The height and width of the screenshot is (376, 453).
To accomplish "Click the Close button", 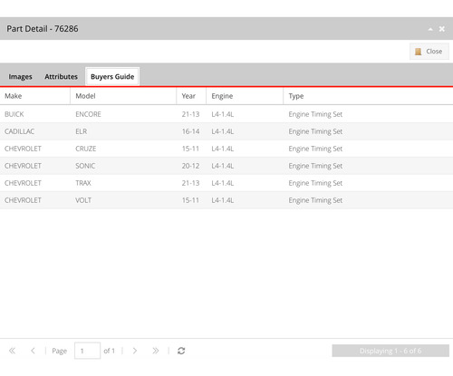I will (x=429, y=52).
